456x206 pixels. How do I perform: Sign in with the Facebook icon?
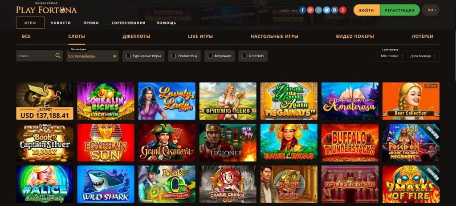302,10
